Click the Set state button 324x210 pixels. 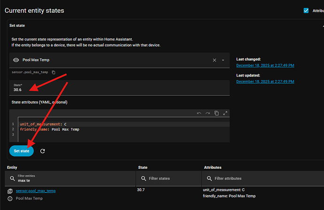tap(22, 151)
